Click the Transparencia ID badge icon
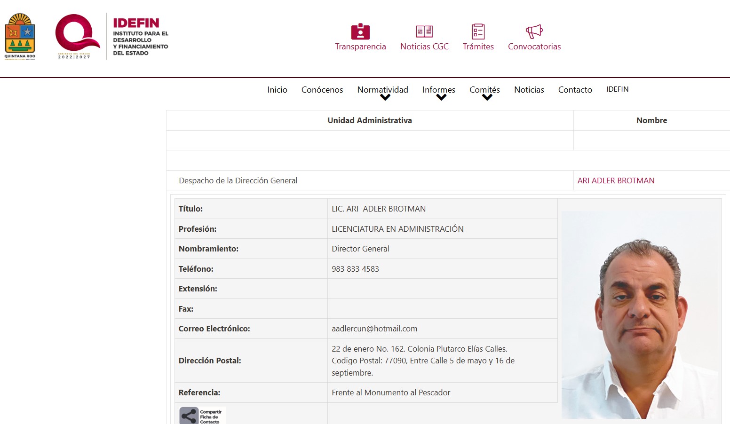The image size is (730, 424). (x=360, y=31)
